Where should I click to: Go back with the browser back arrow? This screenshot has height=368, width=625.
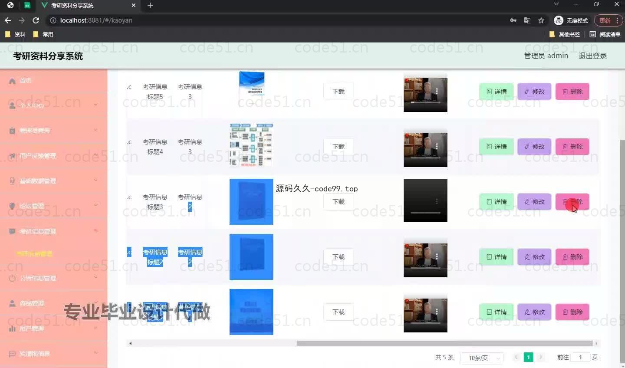pos(8,20)
